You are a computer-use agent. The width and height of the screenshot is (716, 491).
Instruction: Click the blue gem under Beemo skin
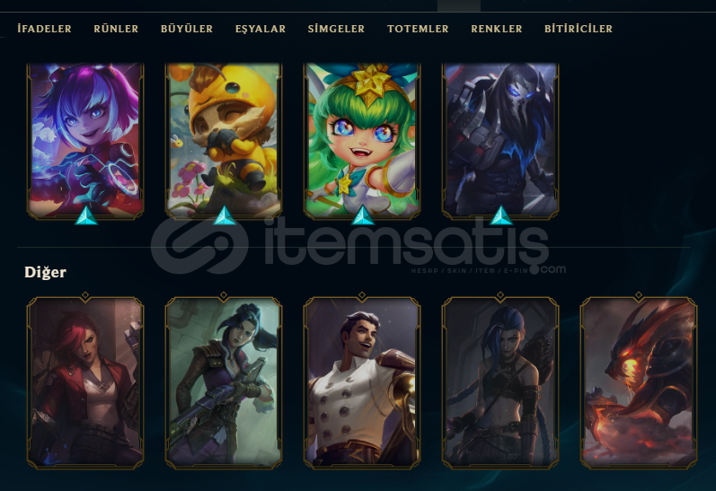[x=225, y=215]
